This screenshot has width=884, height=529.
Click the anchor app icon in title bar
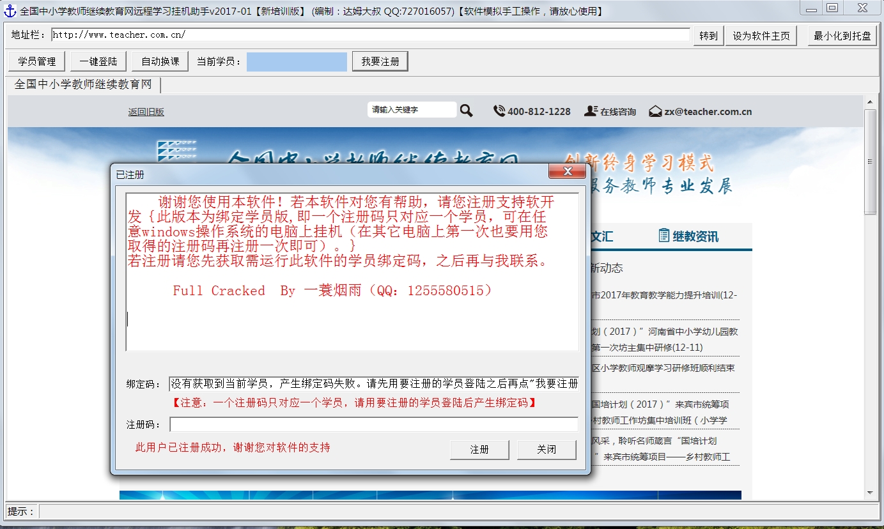[x=10, y=11]
